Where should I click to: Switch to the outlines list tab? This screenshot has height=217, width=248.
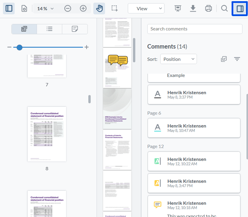(x=49, y=29)
